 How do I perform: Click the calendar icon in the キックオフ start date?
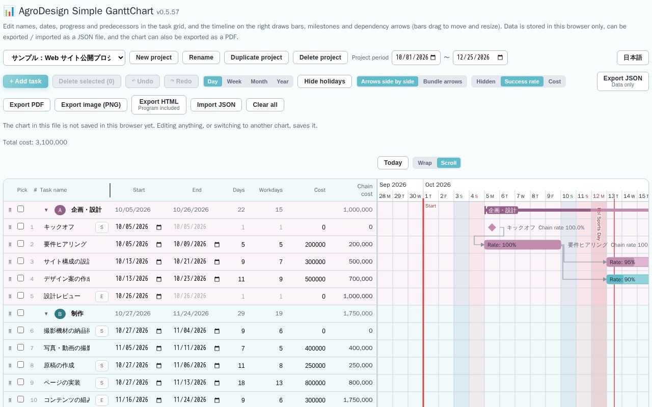(159, 227)
